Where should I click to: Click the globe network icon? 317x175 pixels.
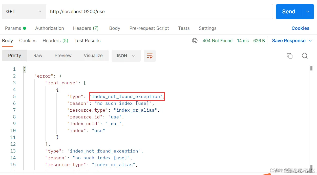[x=195, y=41]
